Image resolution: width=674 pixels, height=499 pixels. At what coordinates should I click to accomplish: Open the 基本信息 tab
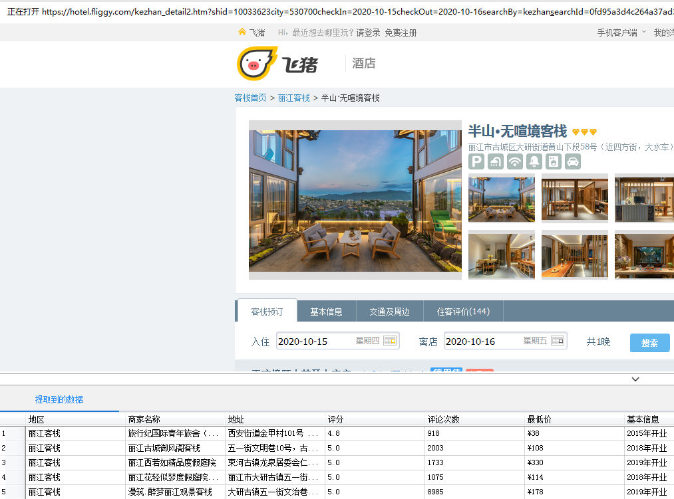pyautogui.click(x=326, y=312)
